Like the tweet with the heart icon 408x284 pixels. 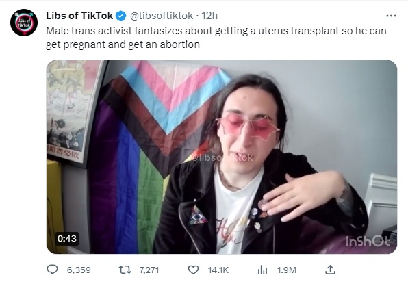point(193,270)
